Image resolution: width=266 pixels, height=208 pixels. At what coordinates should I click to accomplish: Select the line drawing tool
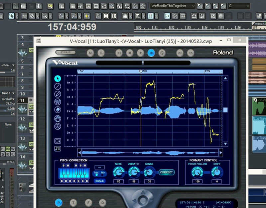[x=58, y=86]
